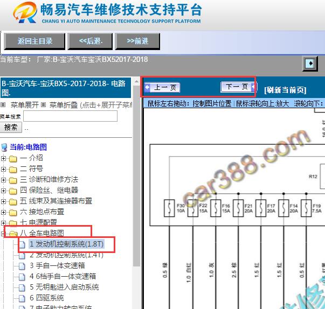The width and height of the screenshot is (325, 309).
Task: Click 菜单展开 to expand menus
Action: [x=24, y=105]
